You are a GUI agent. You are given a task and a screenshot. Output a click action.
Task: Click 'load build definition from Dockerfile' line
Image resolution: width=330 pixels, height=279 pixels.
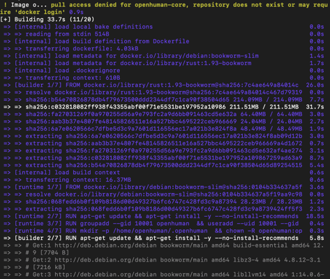click(164, 41)
